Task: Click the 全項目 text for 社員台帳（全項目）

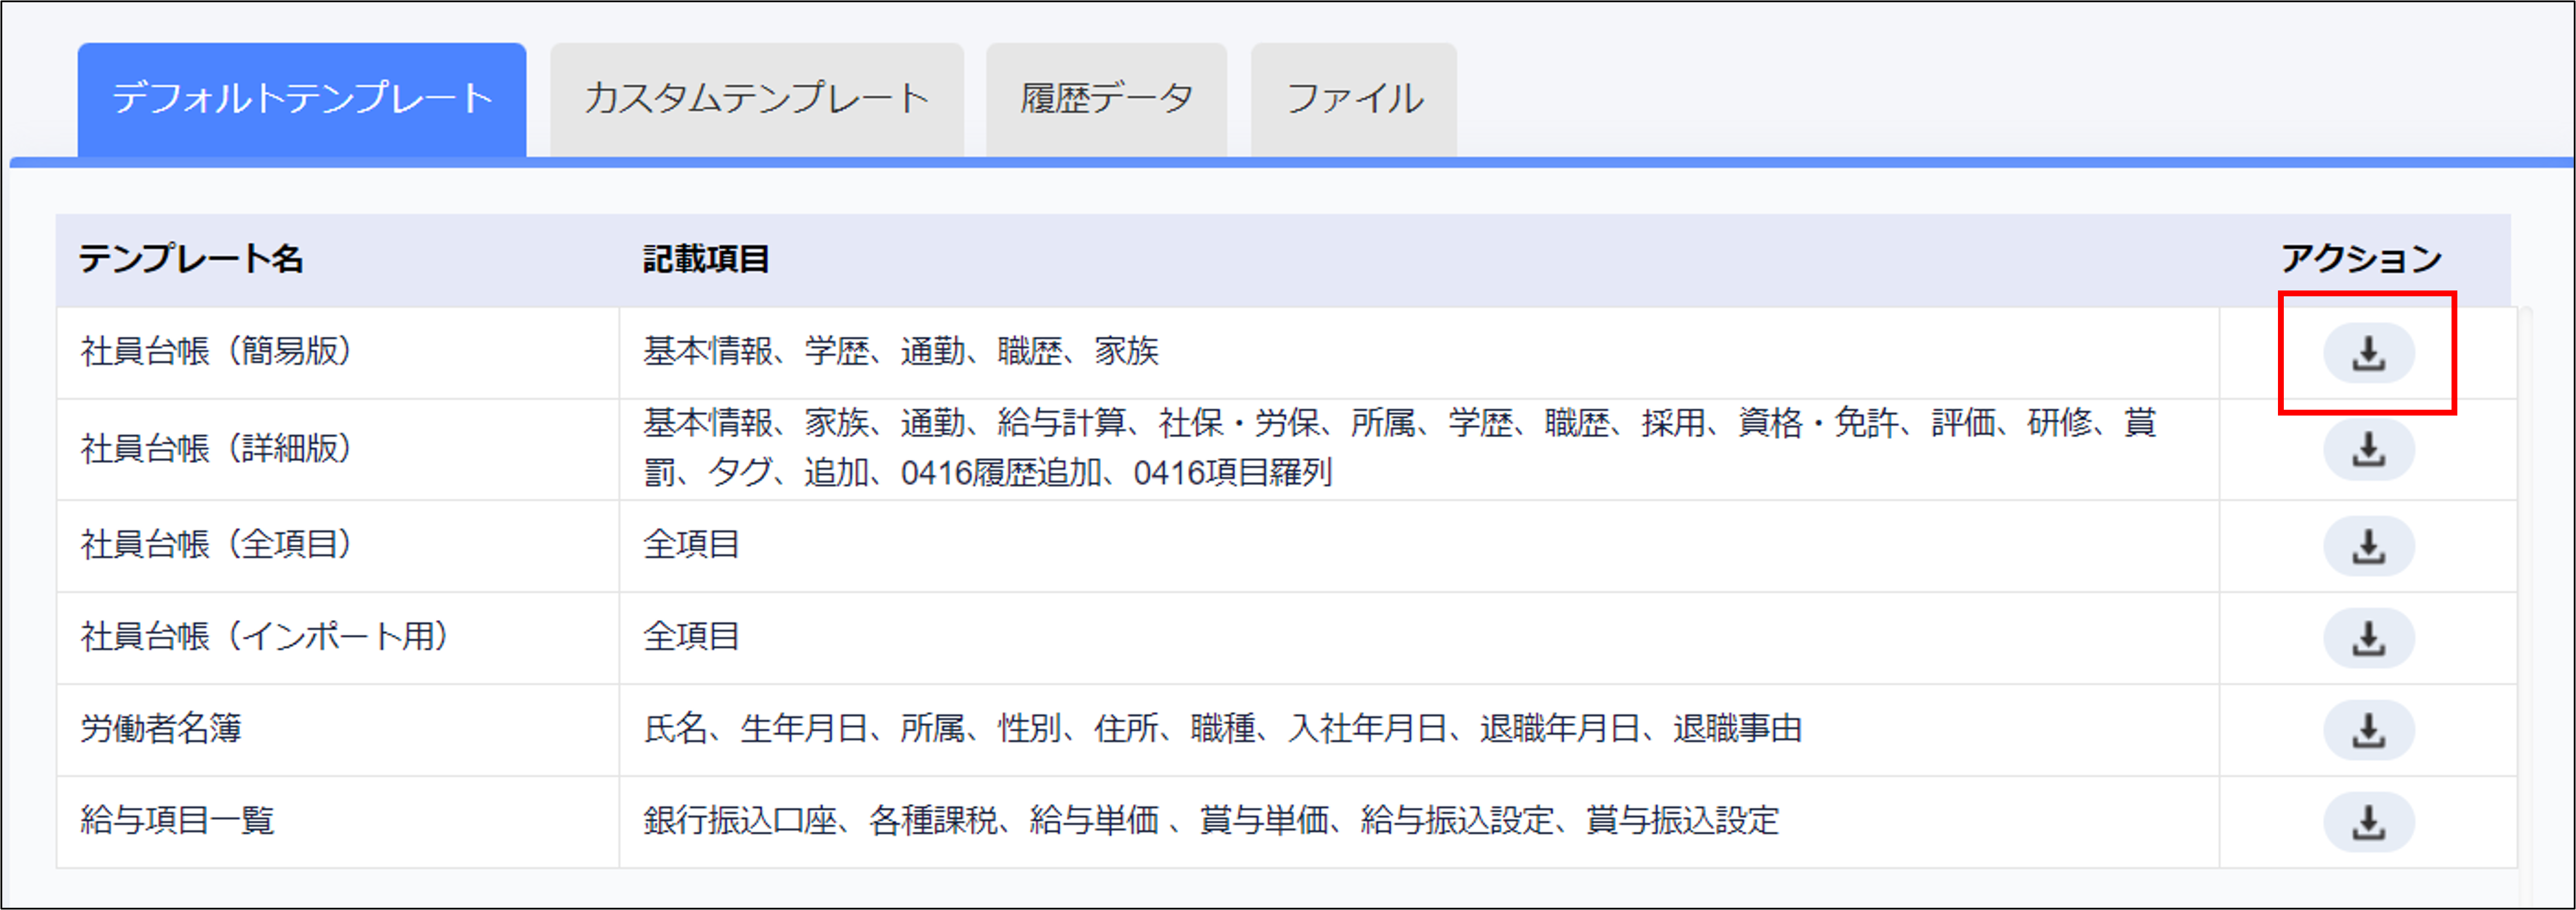Action: (x=692, y=543)
